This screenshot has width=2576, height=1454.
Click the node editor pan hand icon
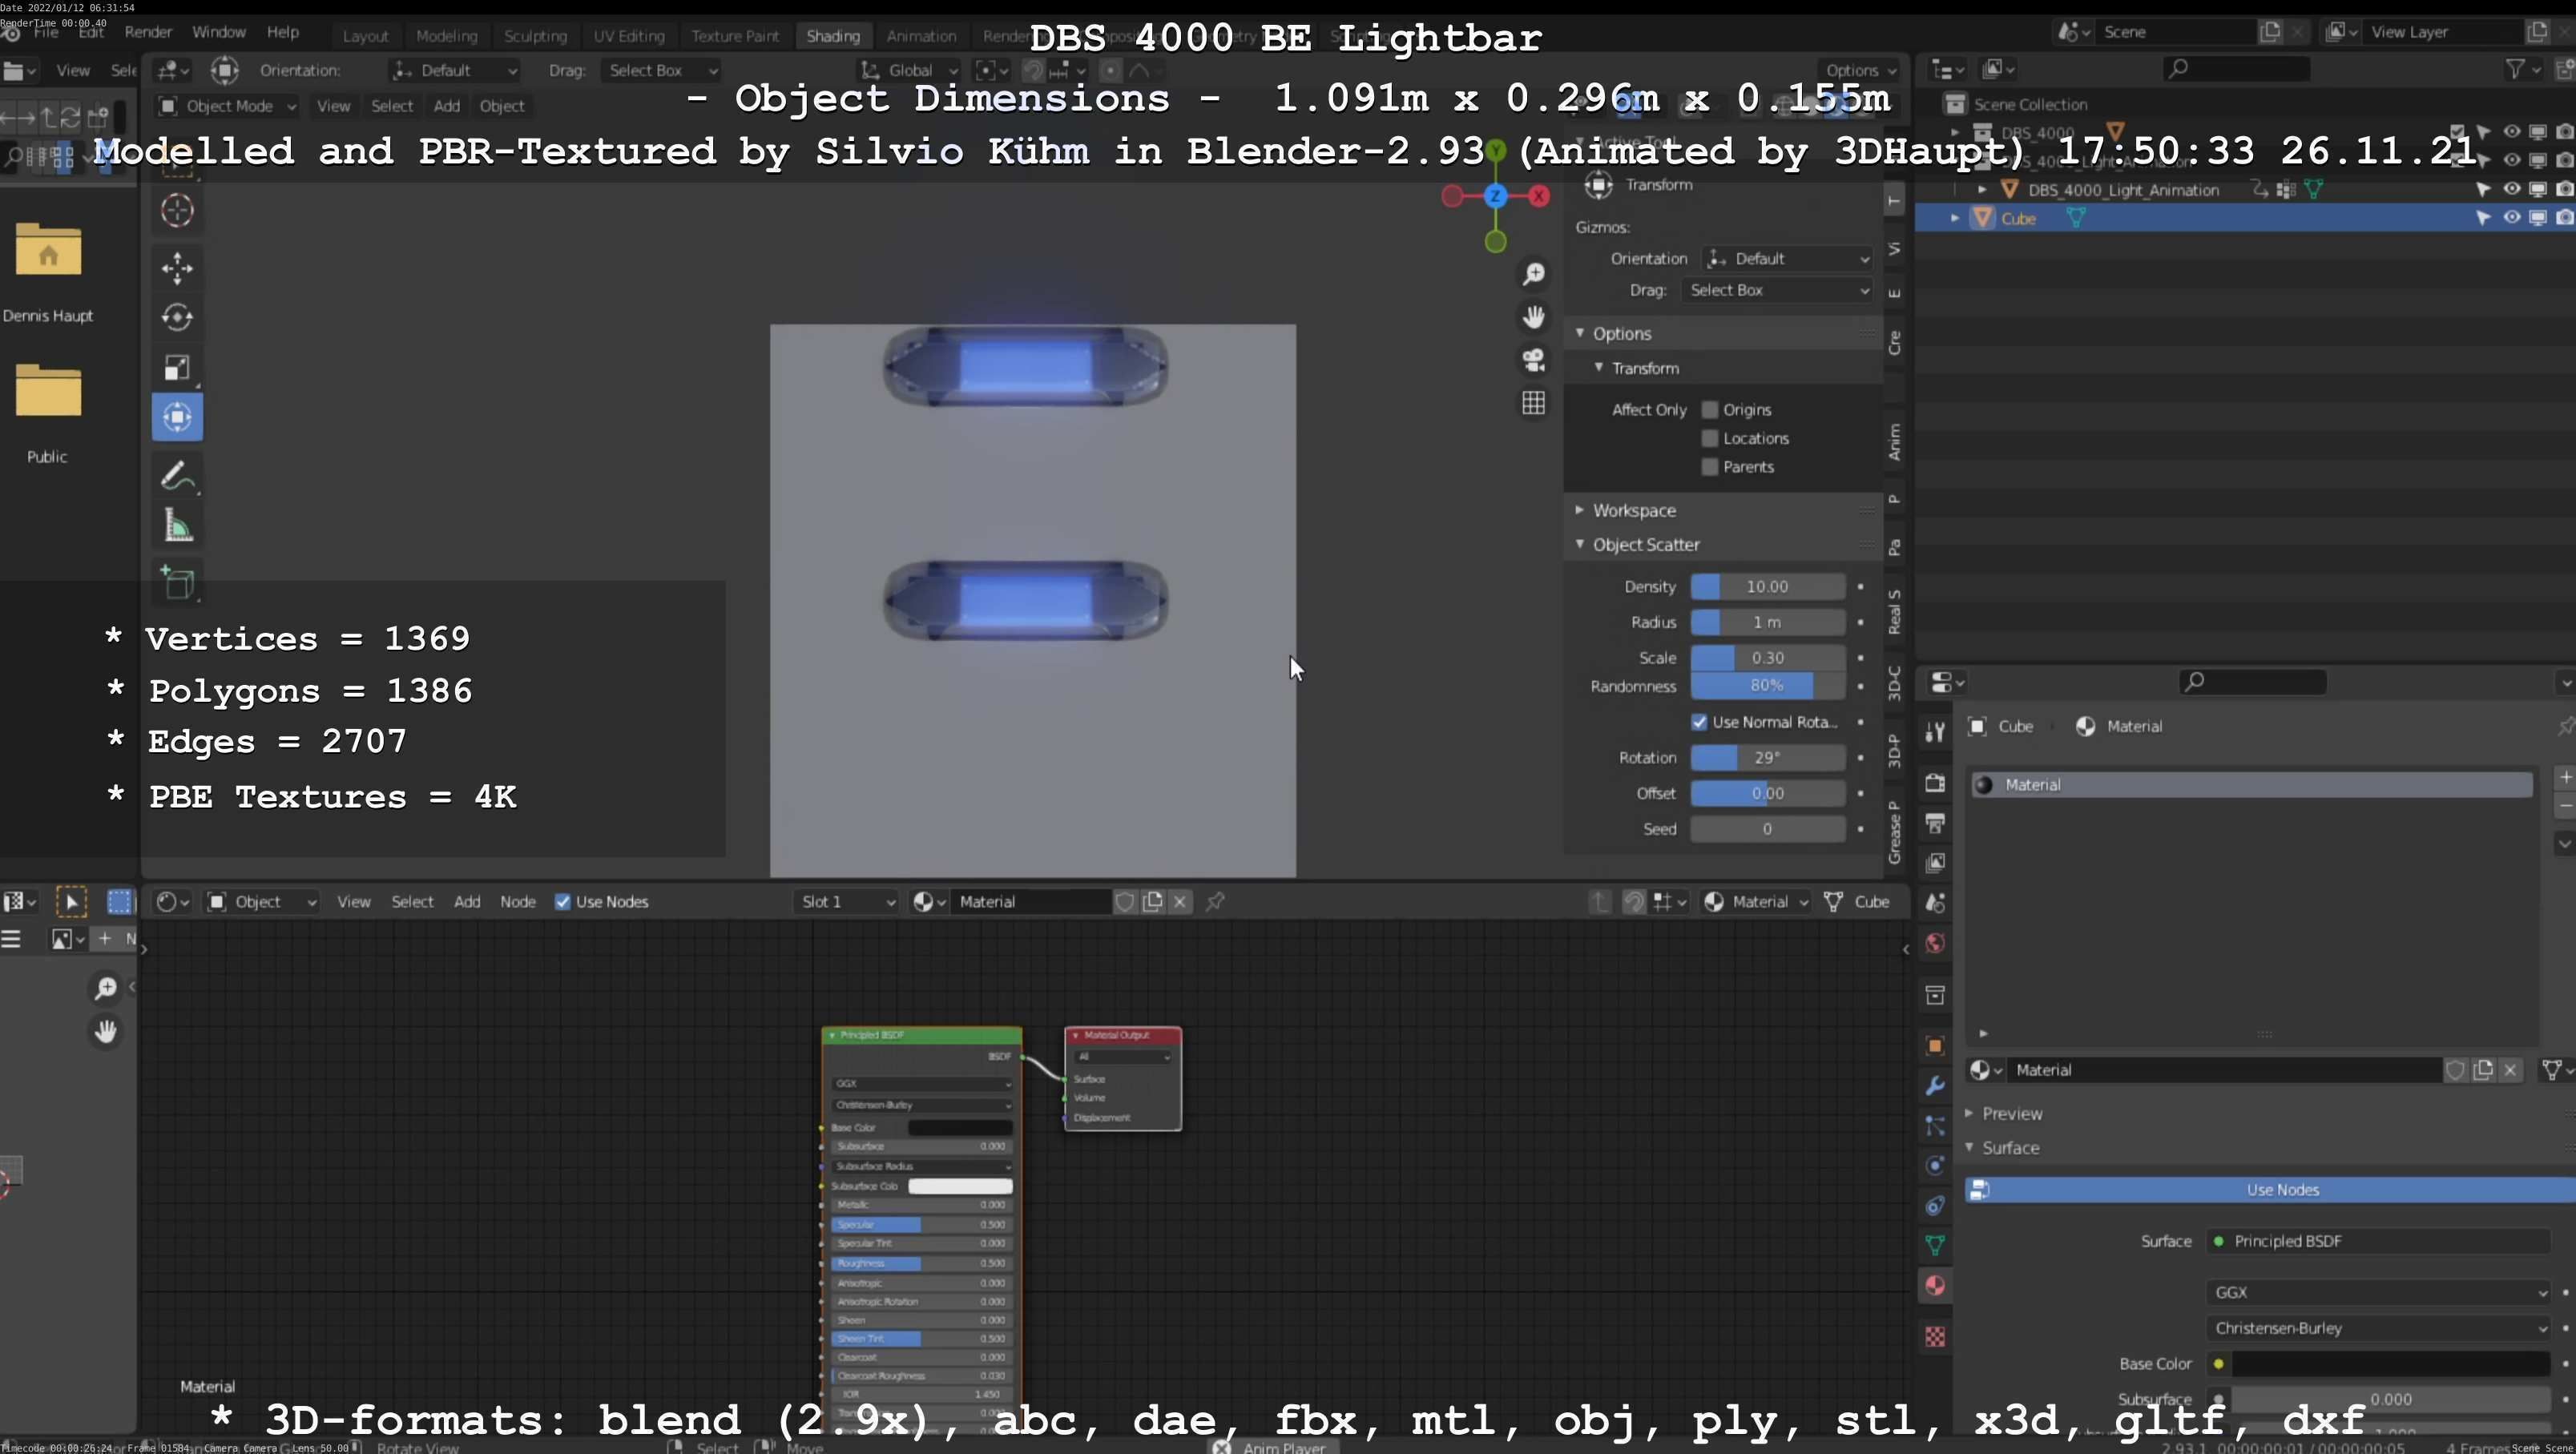(x=105, y=1031)
